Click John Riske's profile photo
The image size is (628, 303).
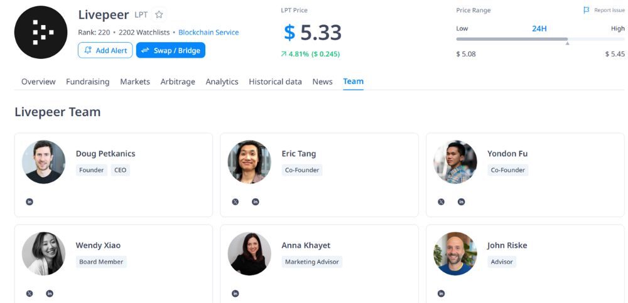click(455, 254)
